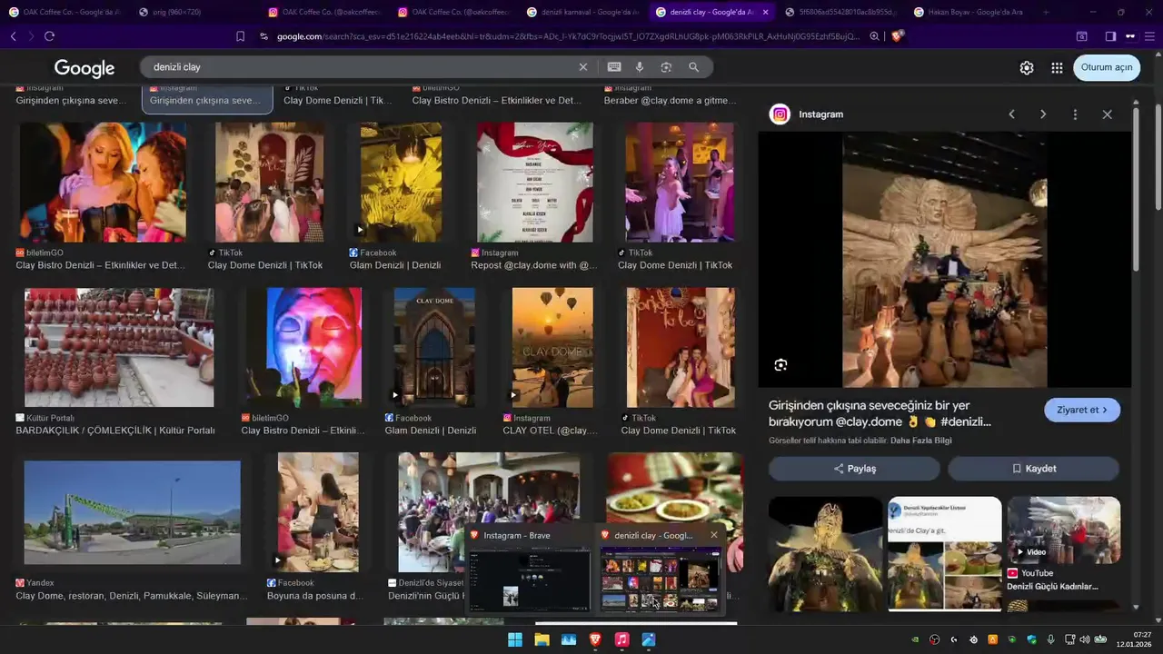Close the 'denizli clay' tab
This screenshot has height=654, width=1163.
766,12
